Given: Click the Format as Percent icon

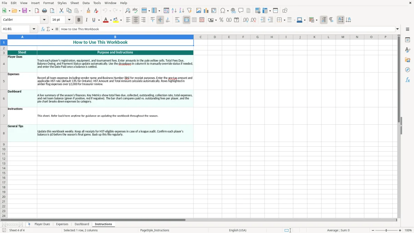Looking at the screenshot, I should click(221, 20).
